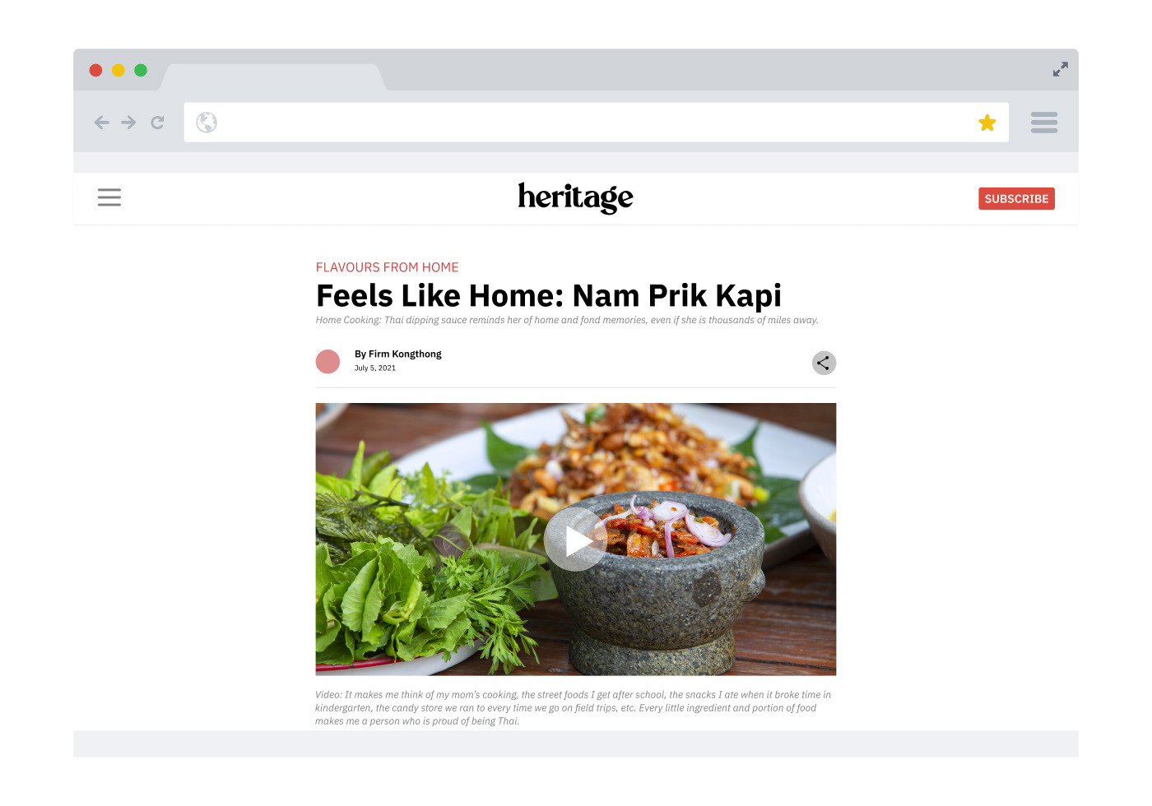The width and height of the screenshot is (1152, 806).
Task: Open the heritage logo homepage link
Action: [x=576, y=197]
